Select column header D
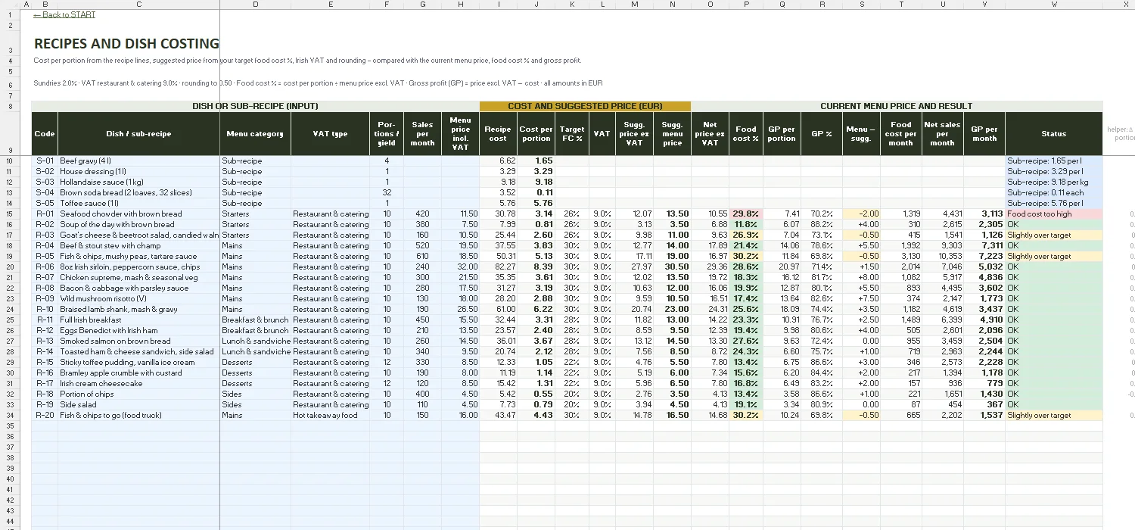1135x530 pixels. (255, 5)
